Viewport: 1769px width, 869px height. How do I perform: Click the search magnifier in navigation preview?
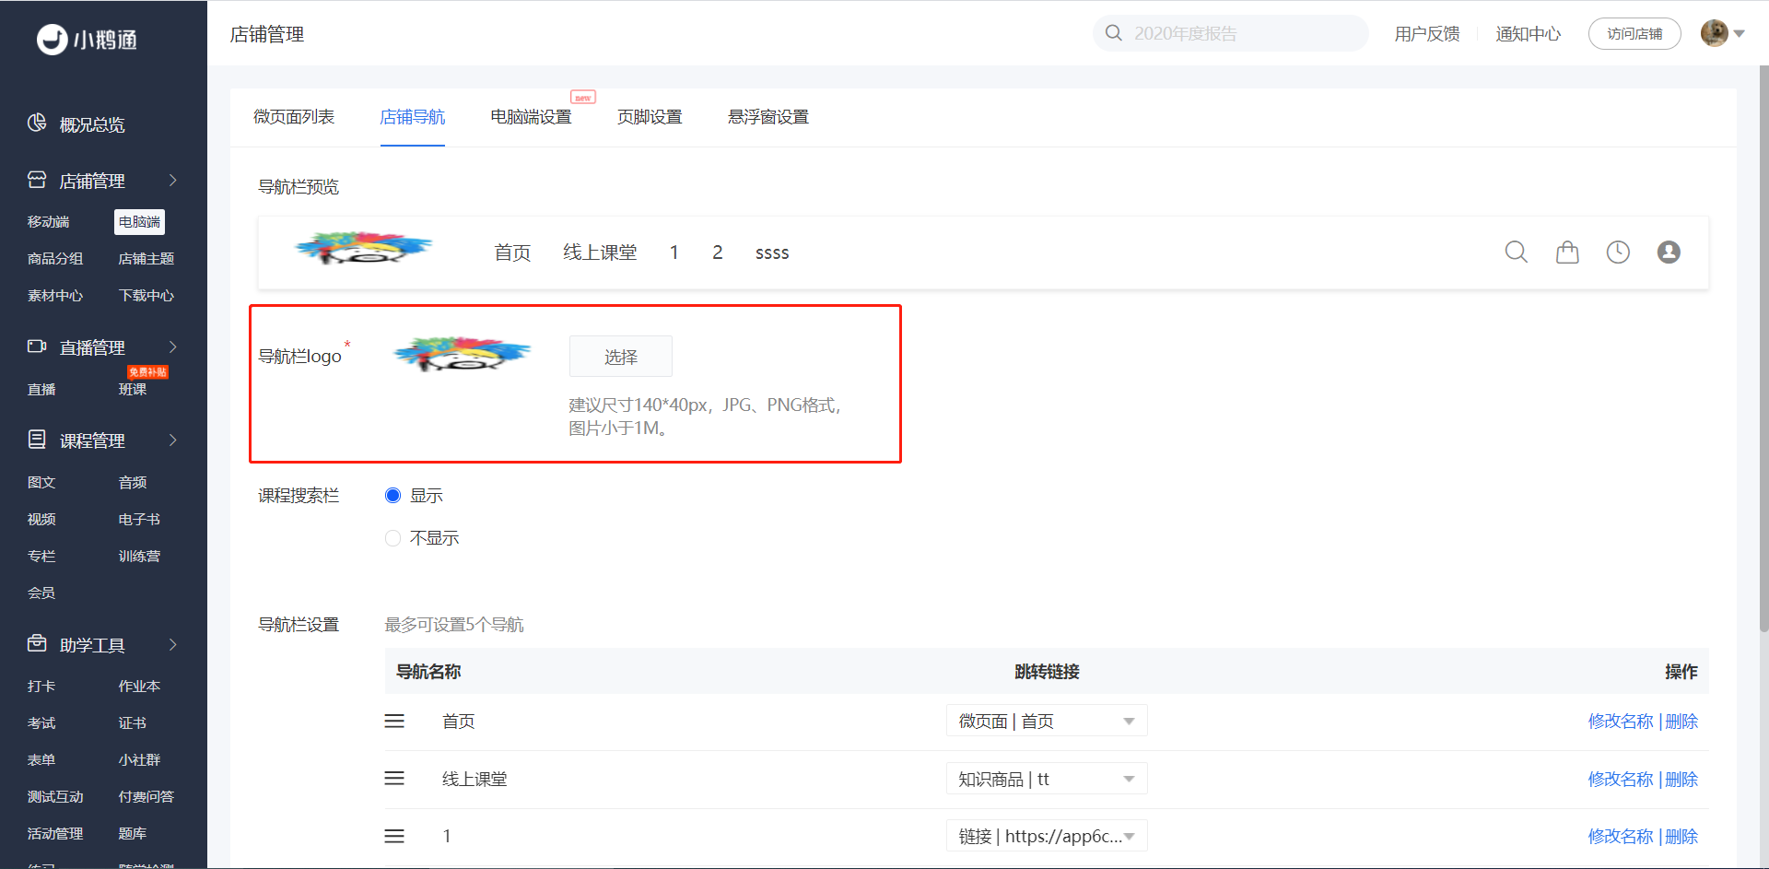(x=1516, y=252)
